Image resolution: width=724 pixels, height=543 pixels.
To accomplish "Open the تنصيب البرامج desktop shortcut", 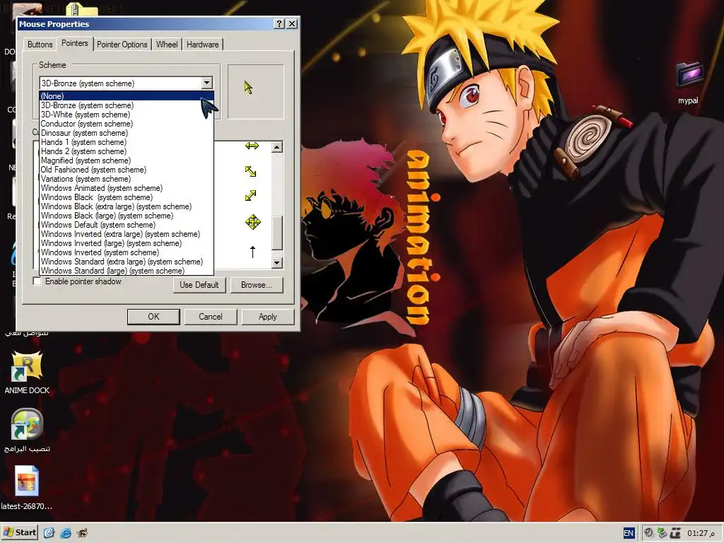I will 26,424.
